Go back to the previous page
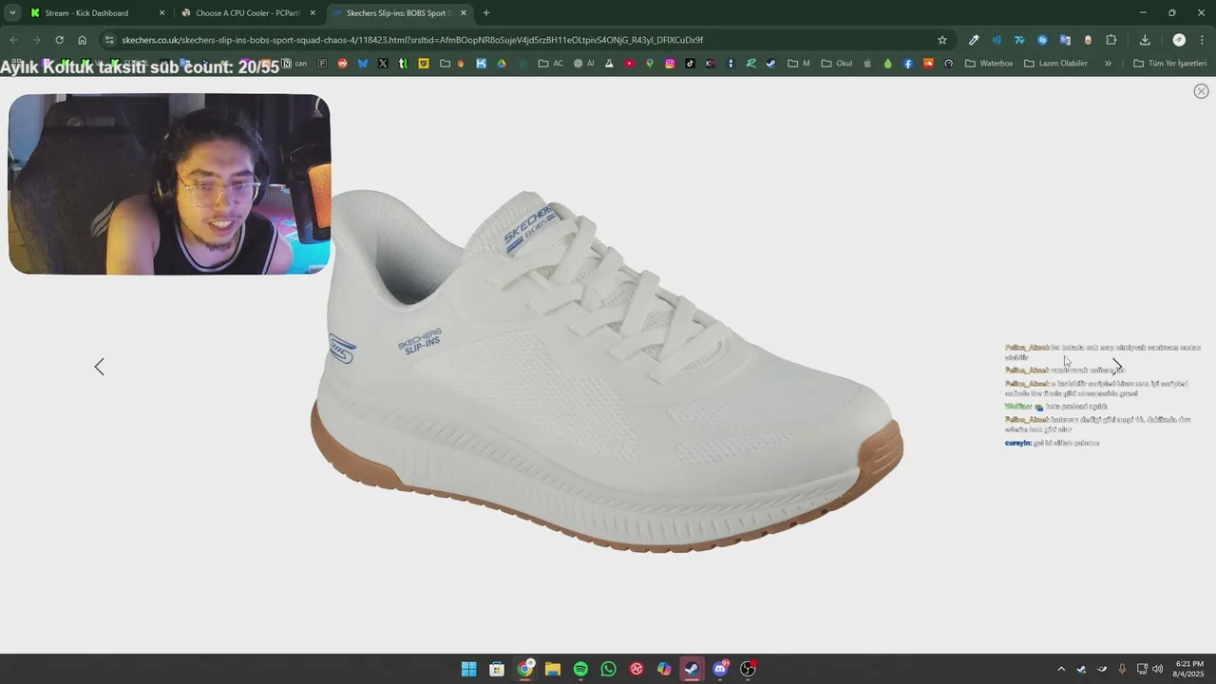Screen dimensions: 1216x684 [x=13, y=40]
